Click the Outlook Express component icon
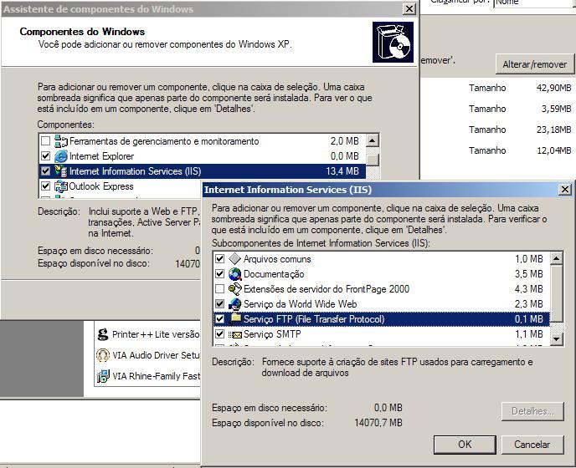This screenshot has height=468, width=576. pos(60,186)
